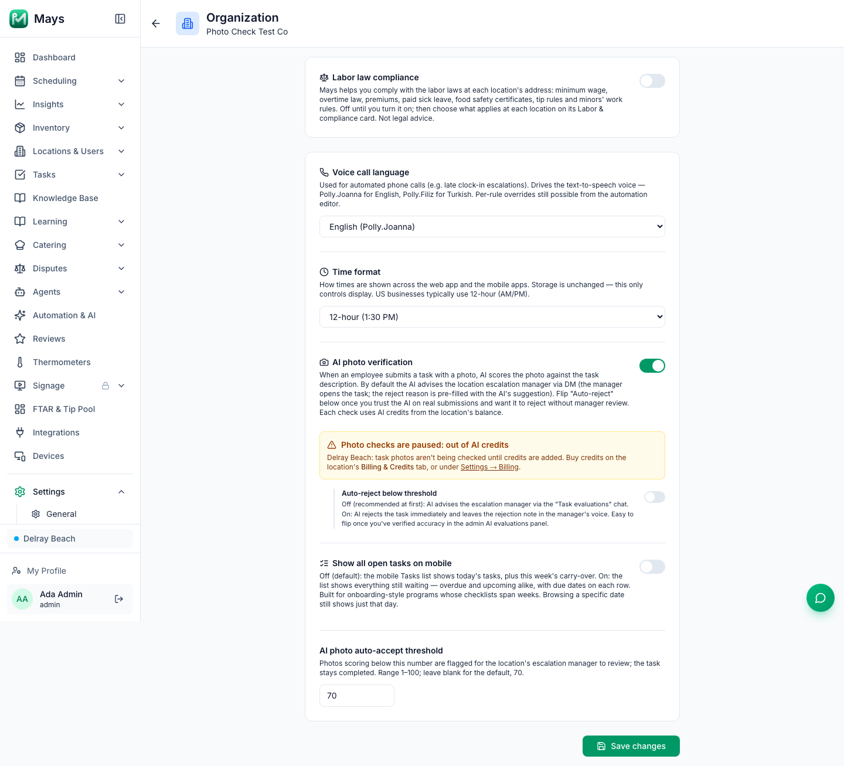Click the Photo checks paused warning icon
Screen dimensions: 844x766
pyautogui.click(x=332, y=445)
